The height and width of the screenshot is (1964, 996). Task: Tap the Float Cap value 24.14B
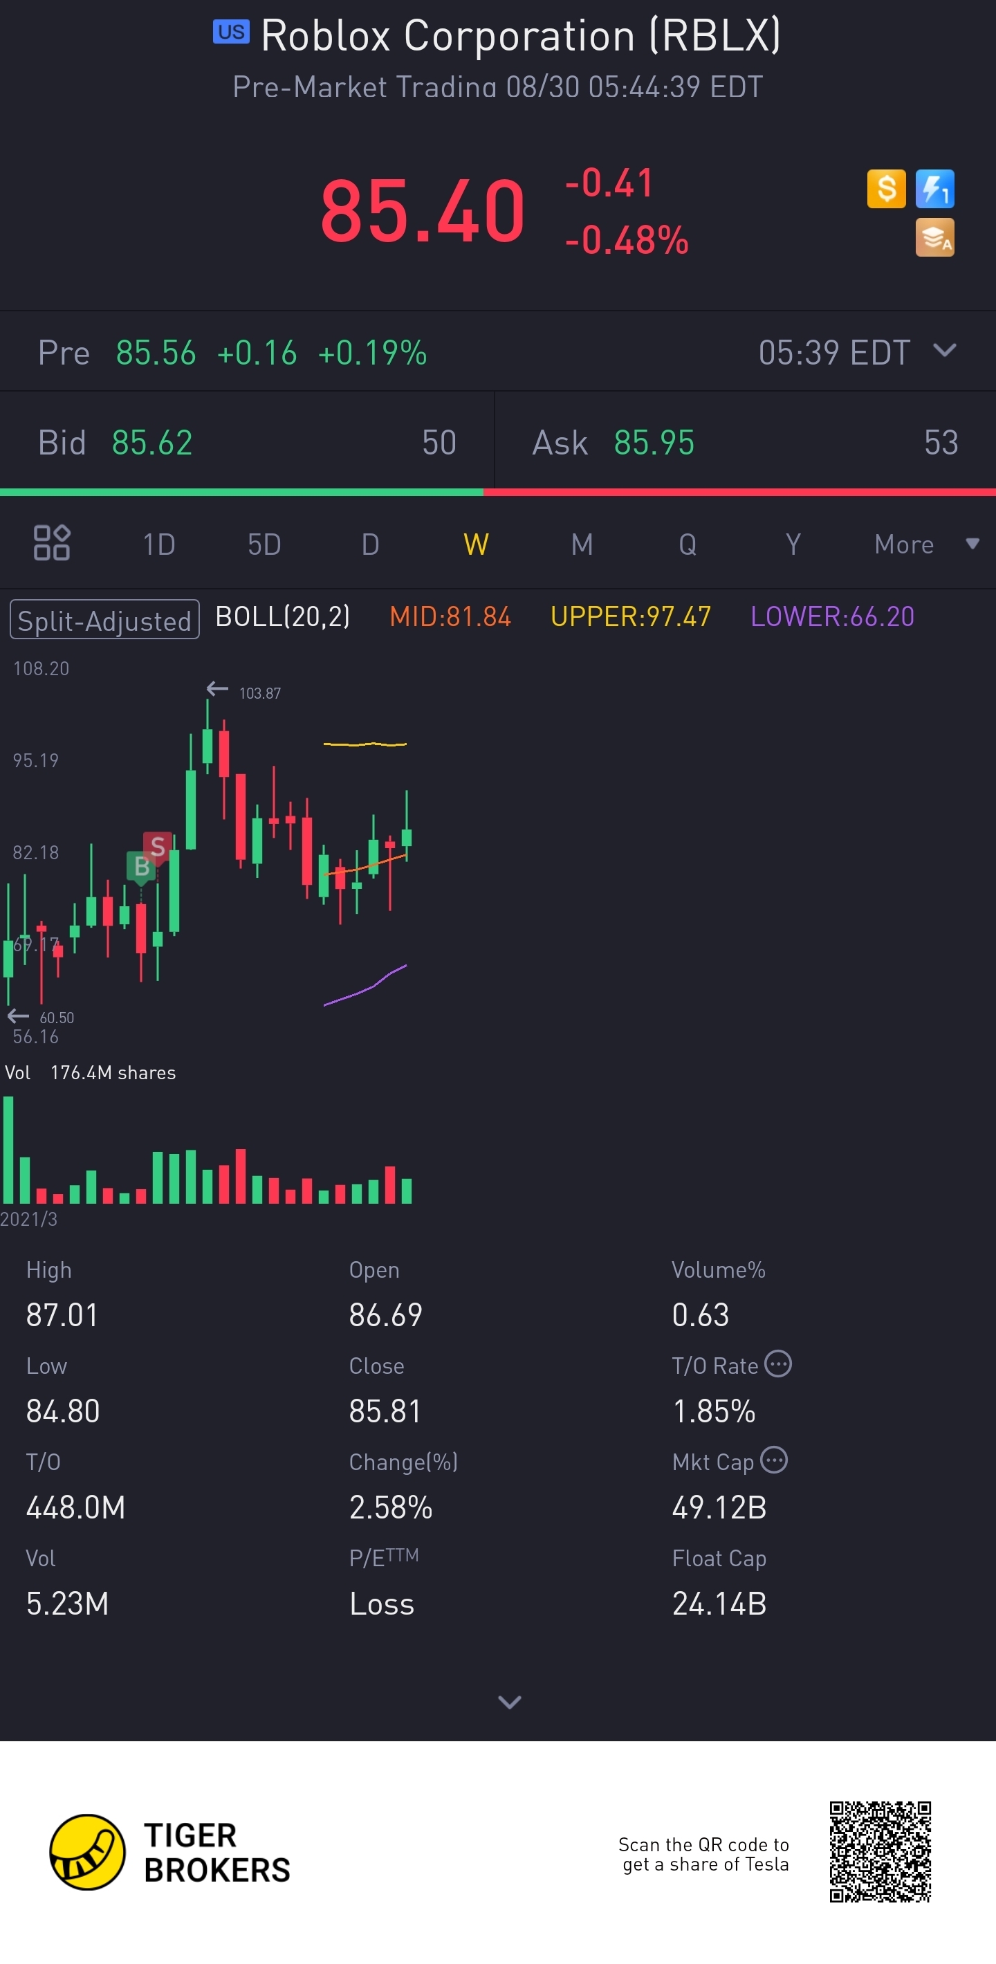pos(719,1604)
